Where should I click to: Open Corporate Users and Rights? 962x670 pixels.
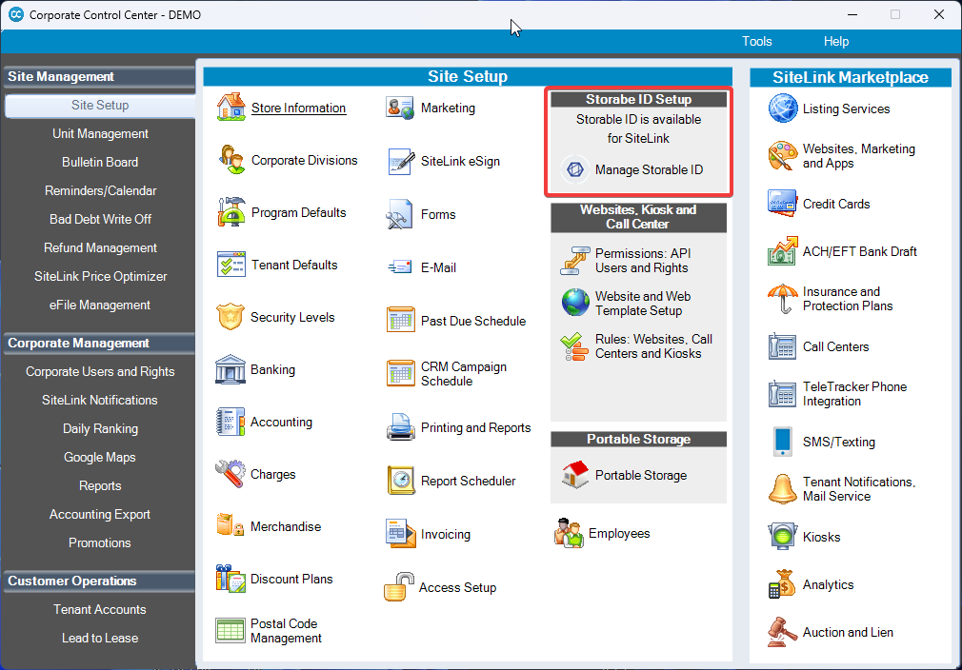click(x=100, y=371)
